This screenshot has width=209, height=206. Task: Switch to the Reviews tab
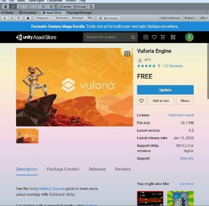click(123, 169)
